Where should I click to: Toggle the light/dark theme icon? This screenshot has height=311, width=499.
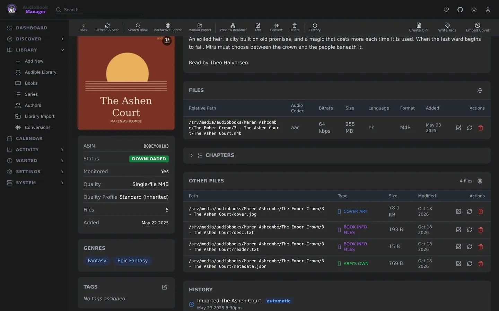pyautogui.click(x=474, y=10)
